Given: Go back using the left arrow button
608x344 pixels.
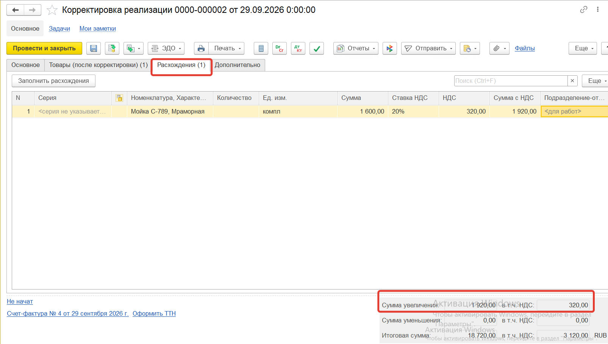Looking at the screenshot, I should click(15, 10).
